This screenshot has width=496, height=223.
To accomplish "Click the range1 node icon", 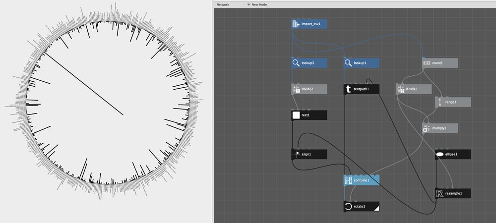I will 439,103.
